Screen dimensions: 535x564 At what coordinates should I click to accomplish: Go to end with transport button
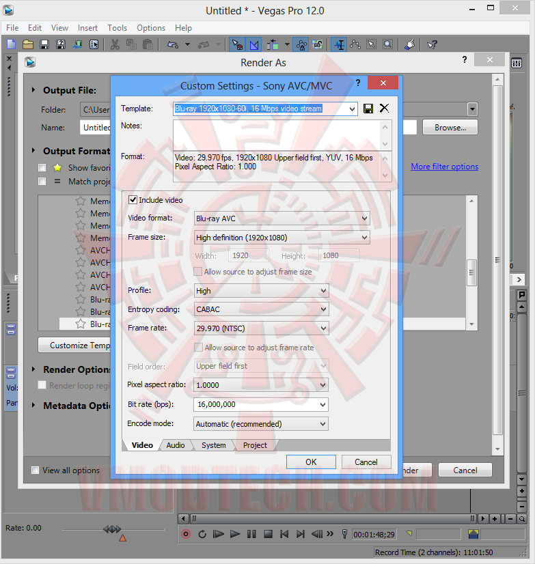(x=300, y=534)
